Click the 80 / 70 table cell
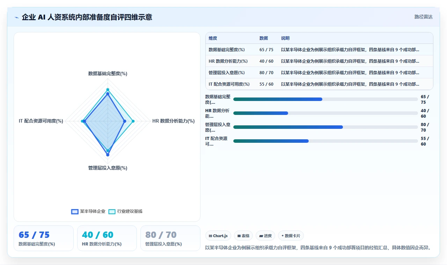 pyautogui.click(x=266, y=73)
